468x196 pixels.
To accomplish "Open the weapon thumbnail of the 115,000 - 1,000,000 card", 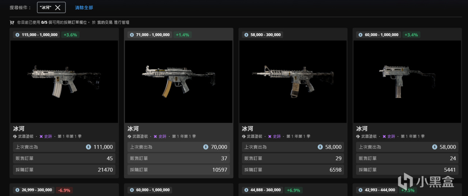I will (x=64, y=81).
